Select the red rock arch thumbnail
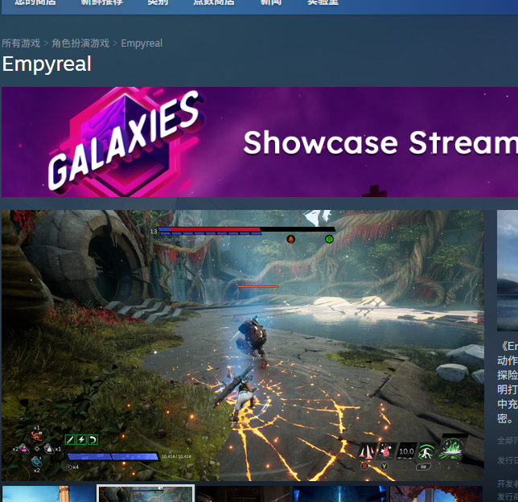This screenshot has height=502, width=518. tap(436, 494)
